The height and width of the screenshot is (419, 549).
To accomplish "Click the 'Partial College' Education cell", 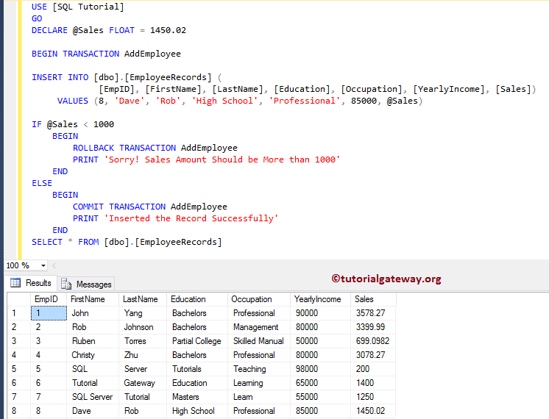I will pos(196,341).
